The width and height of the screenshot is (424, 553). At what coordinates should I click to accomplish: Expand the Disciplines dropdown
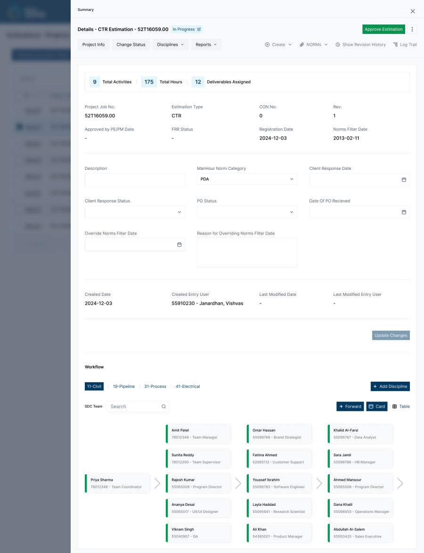point(170,44)
